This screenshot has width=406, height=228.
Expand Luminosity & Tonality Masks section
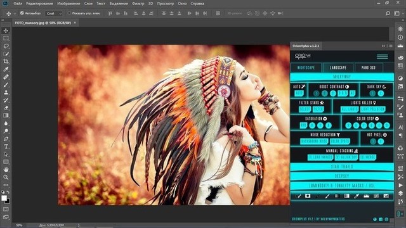(x=342, y=186)
